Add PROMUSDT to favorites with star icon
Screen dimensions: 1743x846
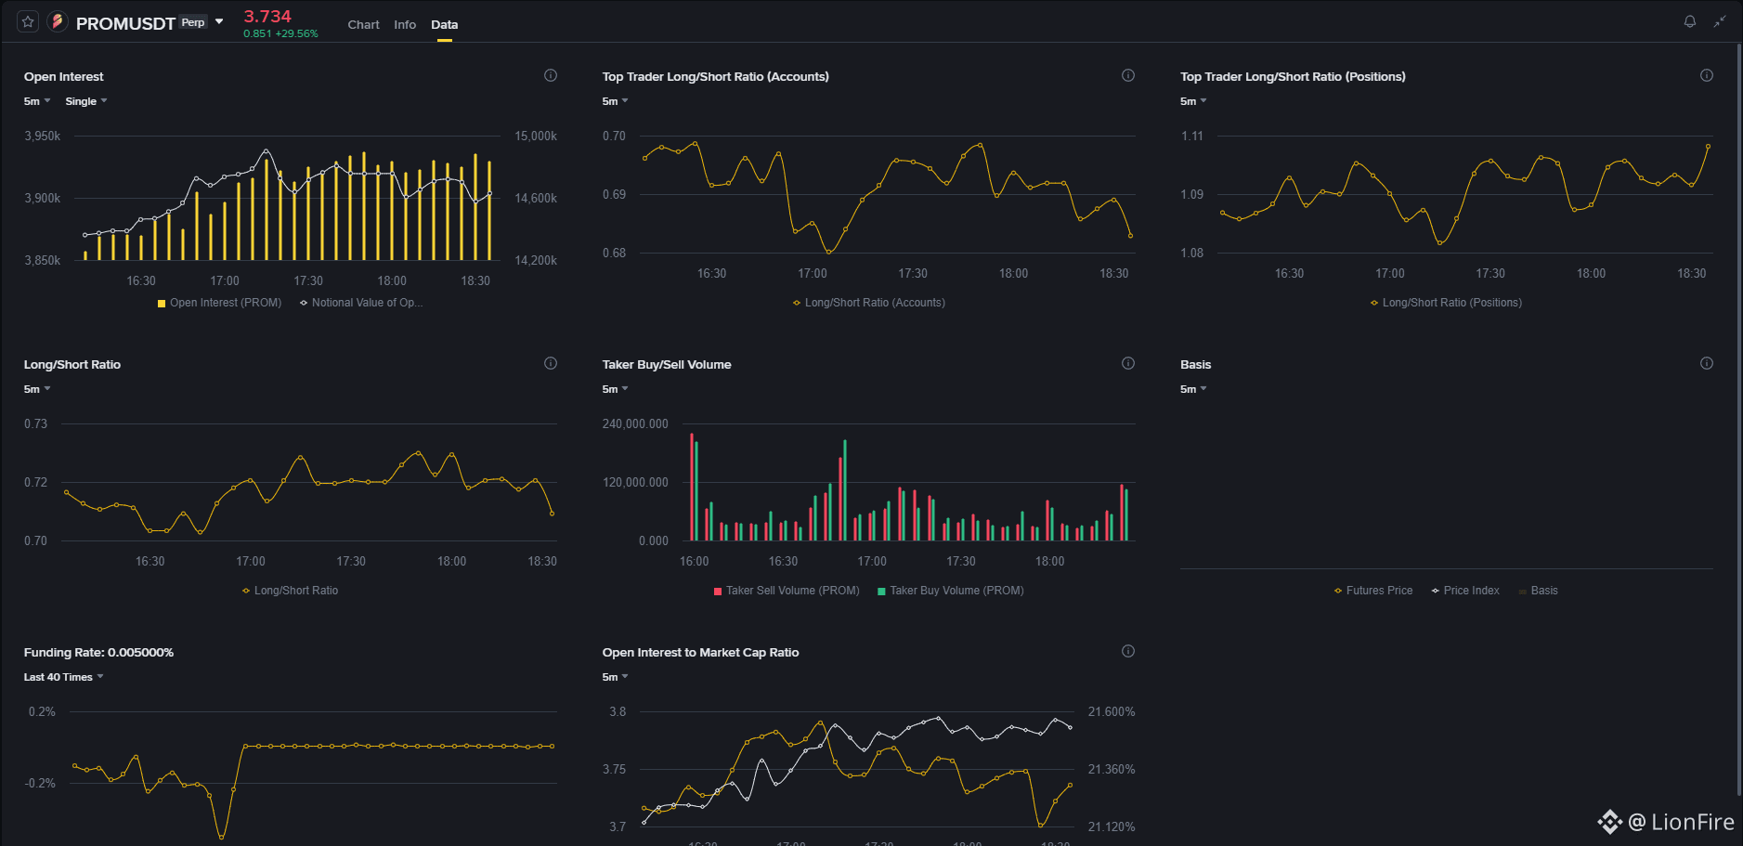click(28, 21)
